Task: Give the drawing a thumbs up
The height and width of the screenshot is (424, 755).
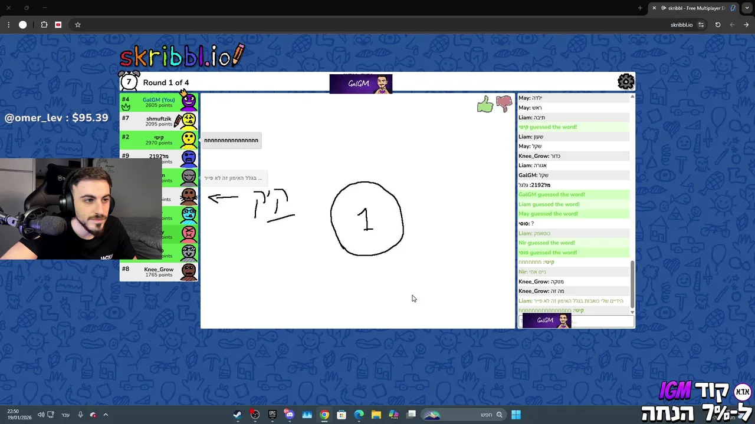Action: point(485,105)
